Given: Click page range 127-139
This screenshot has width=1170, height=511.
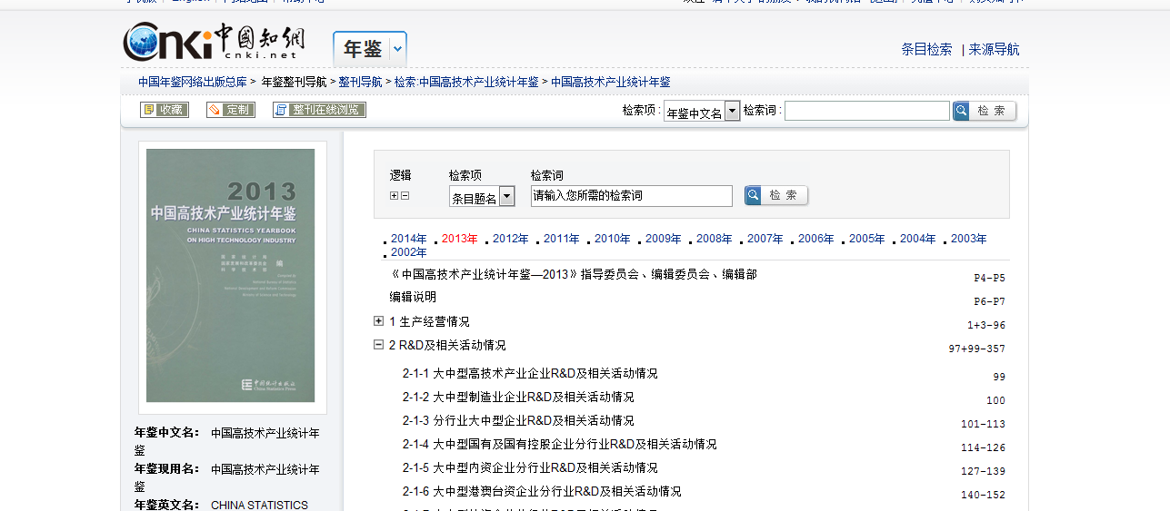Looking at the screenshot, I should click(983, 471).
